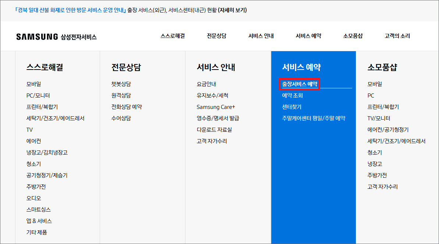This screenshot has width=439, height=244.
Task: Open 전문상담 in the top navigation bar
Action: coord(216,36)
